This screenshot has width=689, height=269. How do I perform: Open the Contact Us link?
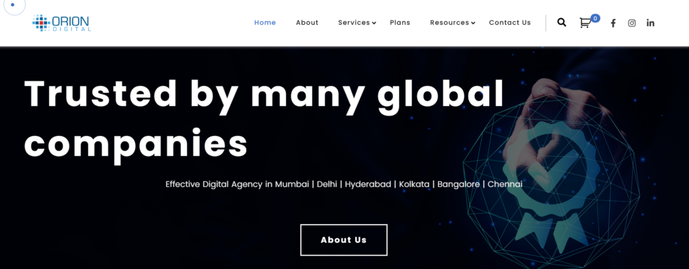[509, 22]
